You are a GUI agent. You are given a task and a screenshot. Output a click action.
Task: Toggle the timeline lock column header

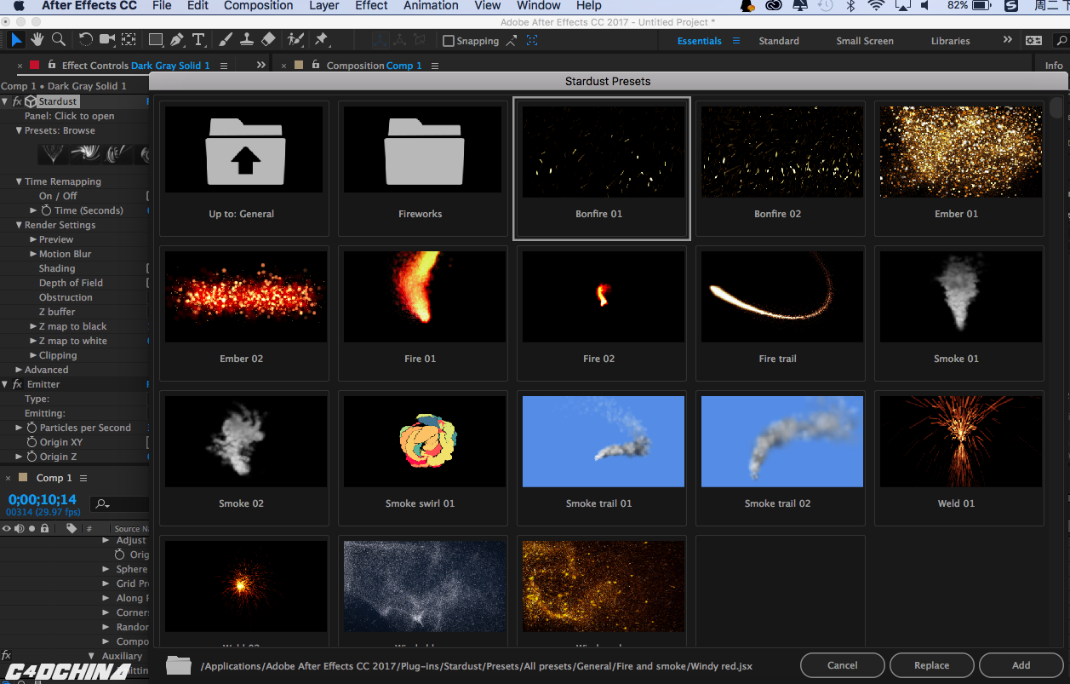click(44, 529)
